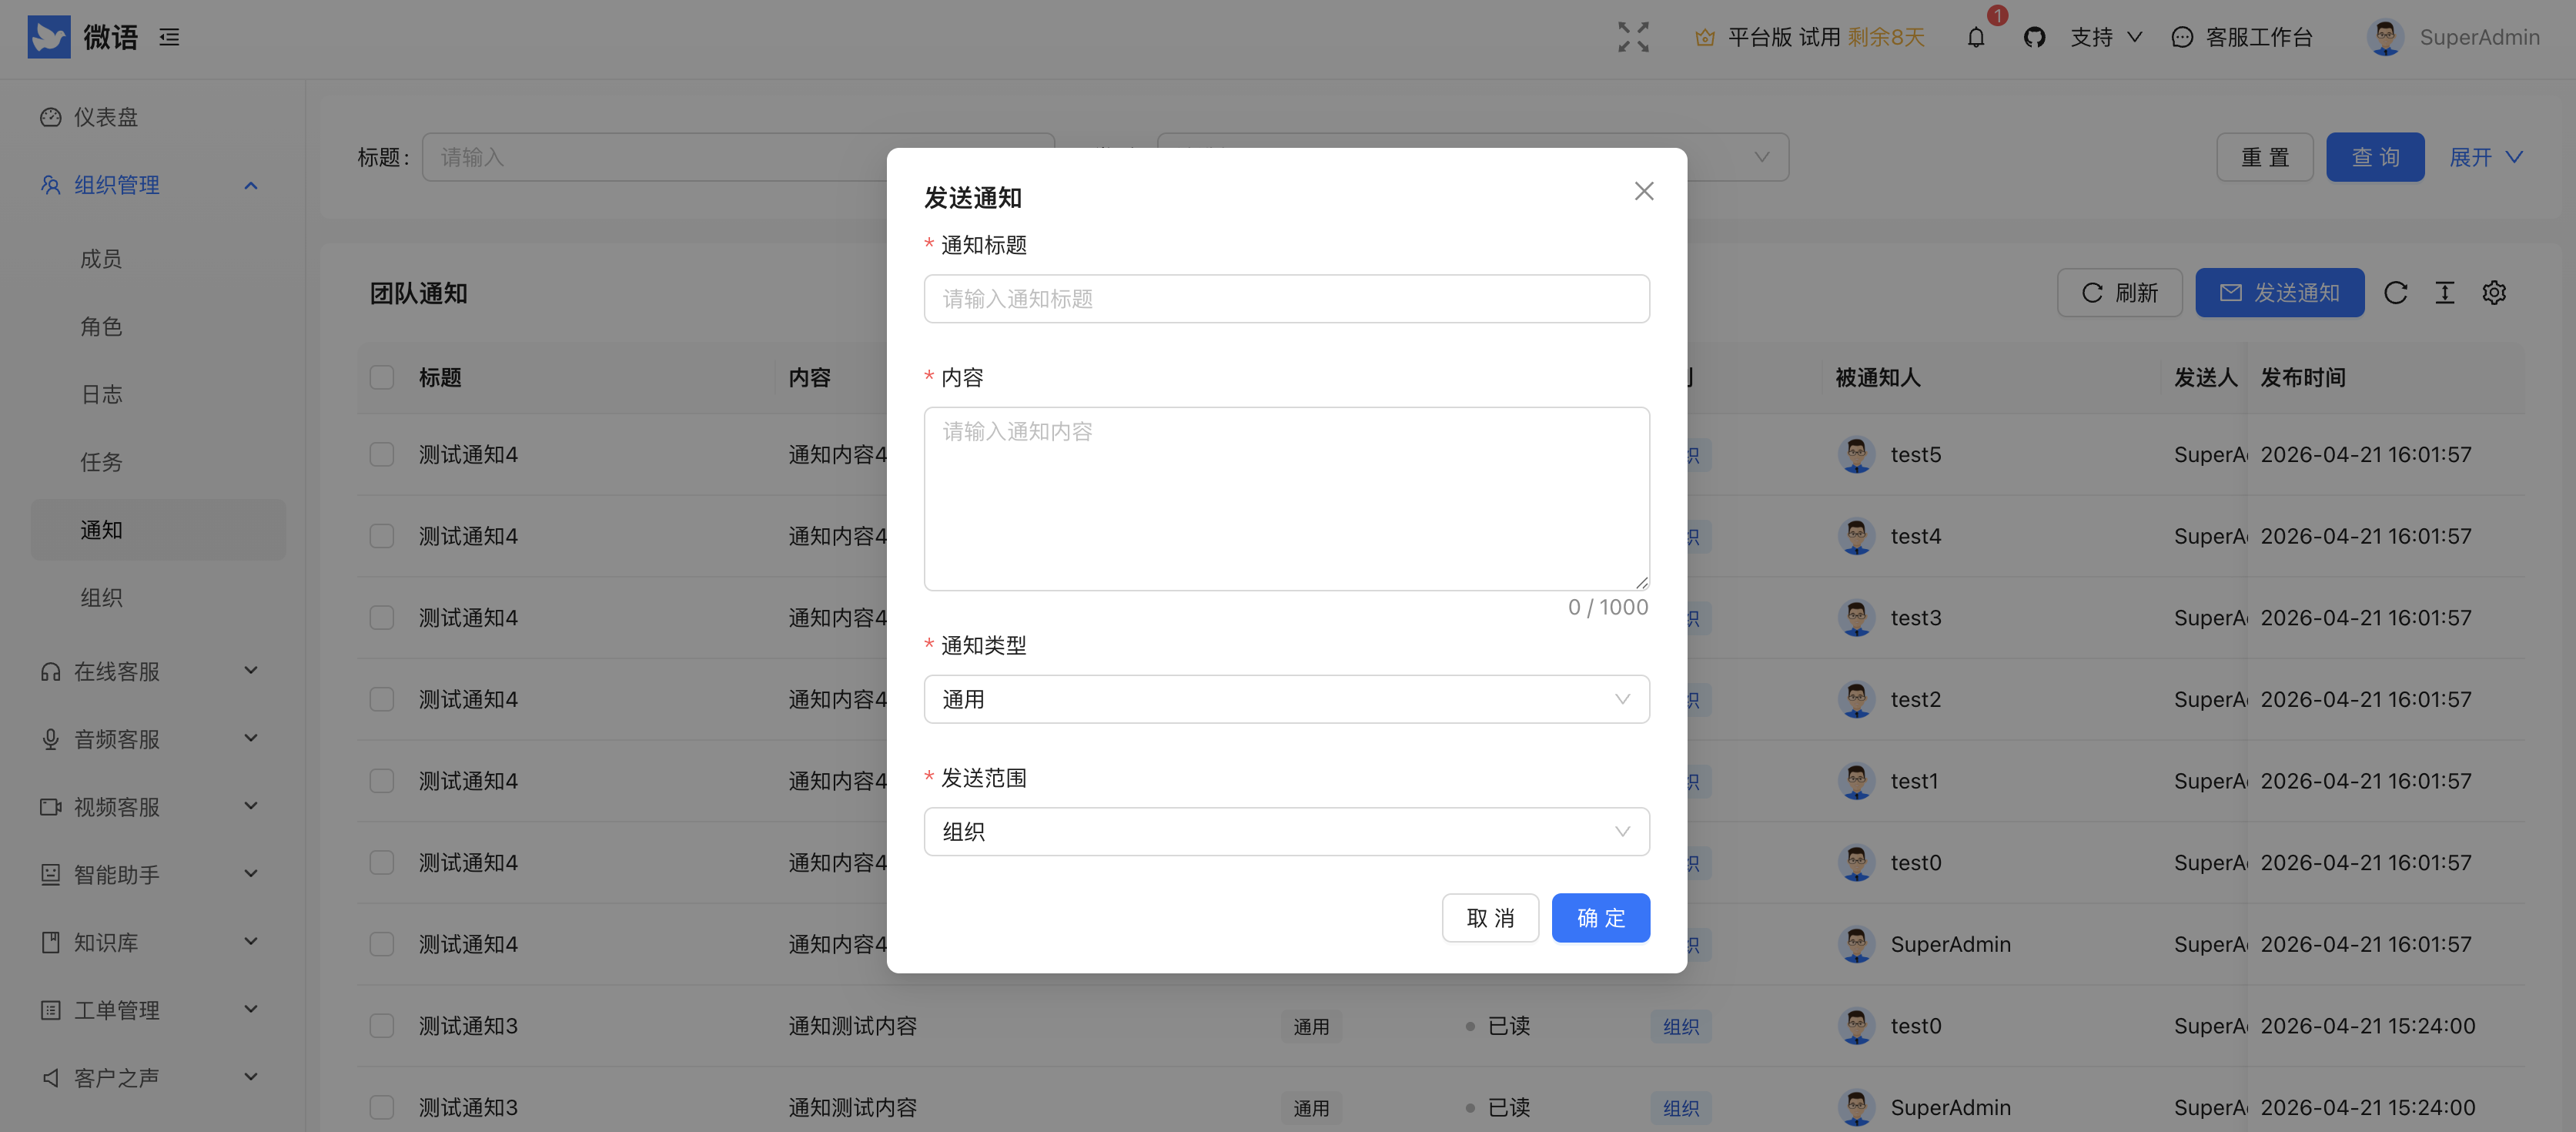Go to 成员 menu item
Image resolution: width=2576 pixels, height=1132 pixels.
(x=158, y=259)
